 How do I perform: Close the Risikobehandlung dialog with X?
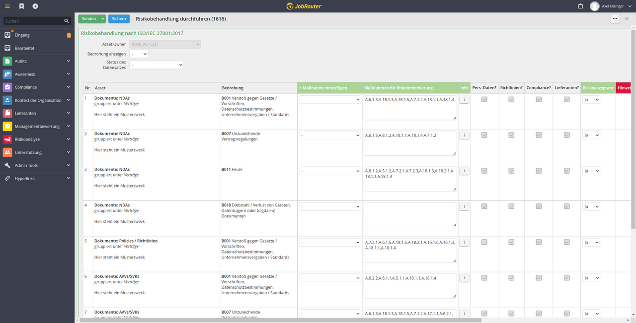627,18
